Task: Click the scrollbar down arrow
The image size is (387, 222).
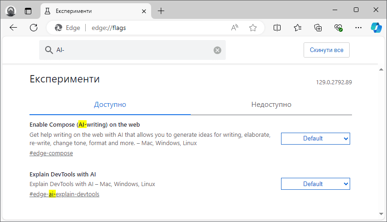Action: [x=381, y=214]
